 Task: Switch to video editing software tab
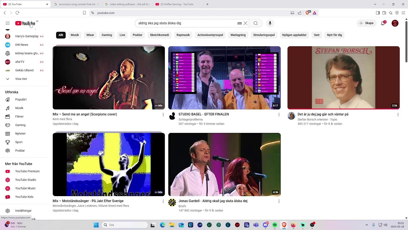point(127,4)
